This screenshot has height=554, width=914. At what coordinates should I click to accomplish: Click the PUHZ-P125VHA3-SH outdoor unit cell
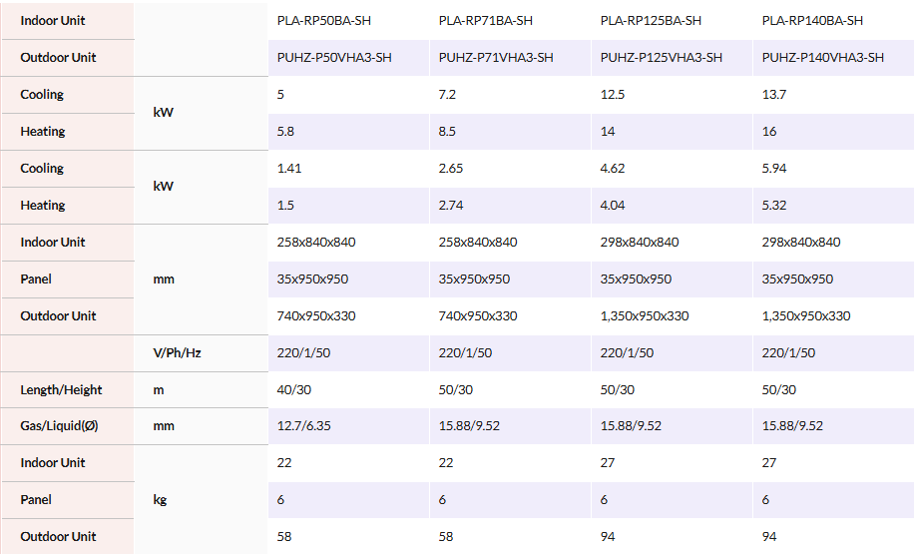point(662,58)
